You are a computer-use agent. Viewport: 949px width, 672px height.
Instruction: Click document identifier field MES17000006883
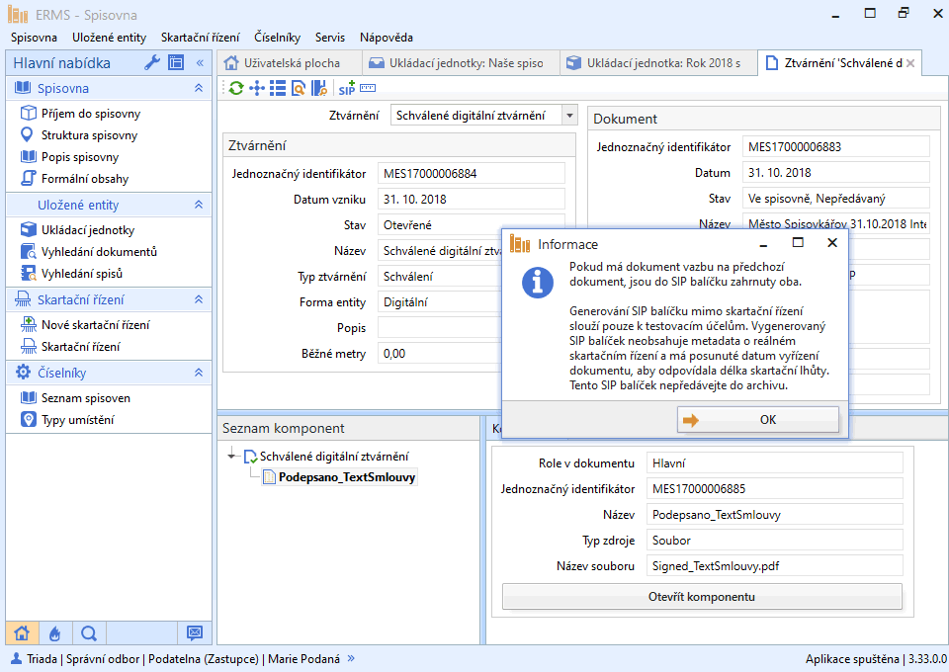836,147
